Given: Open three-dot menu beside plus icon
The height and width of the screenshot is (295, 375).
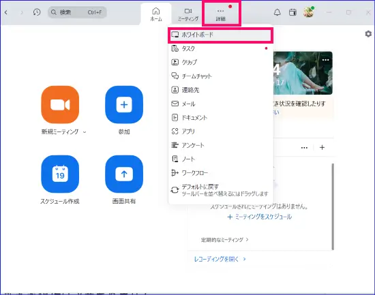Looking at the screenshot, I should click(x=304, y=148).
